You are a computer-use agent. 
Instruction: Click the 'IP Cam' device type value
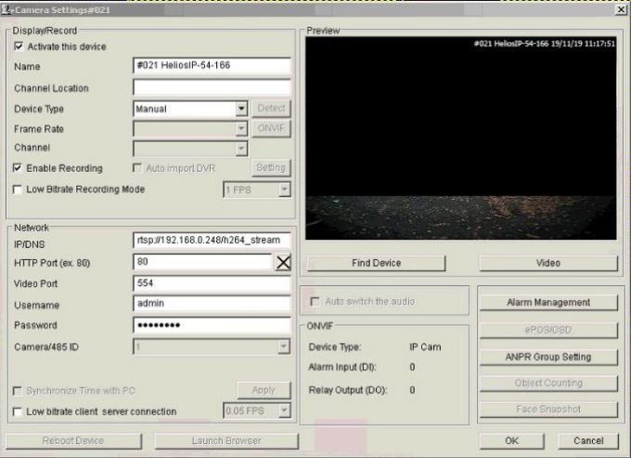(x=425, y=347)
